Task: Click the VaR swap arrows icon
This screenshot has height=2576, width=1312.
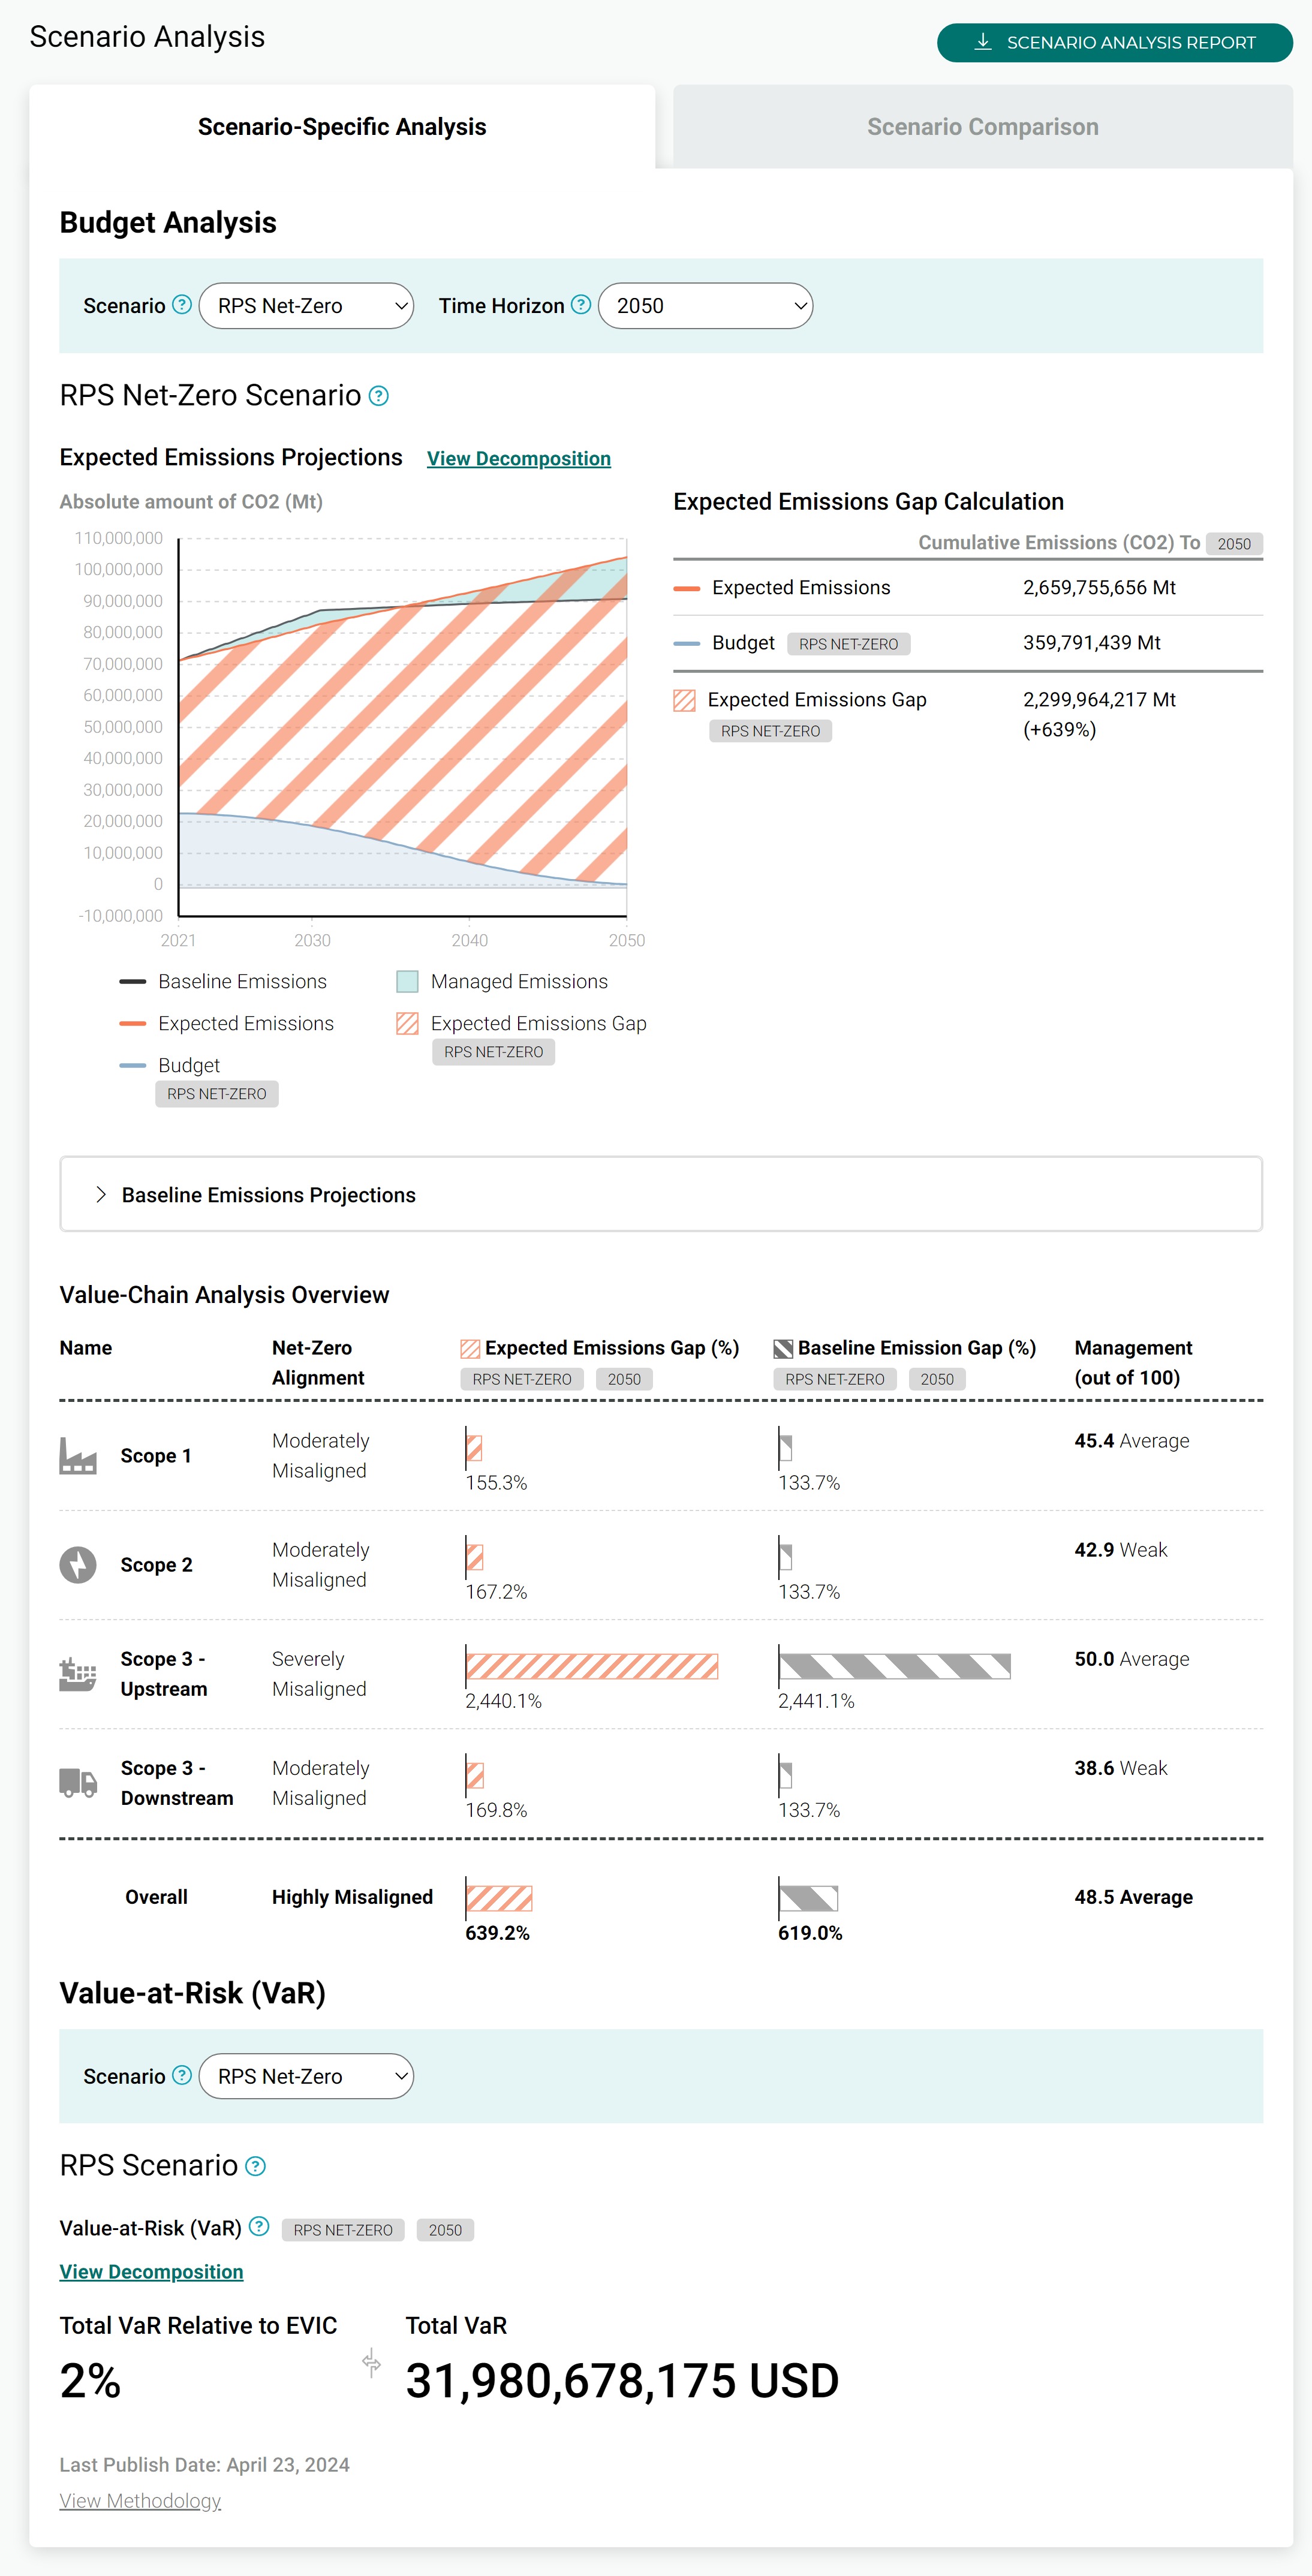Action: click(x=371, y=2363)
